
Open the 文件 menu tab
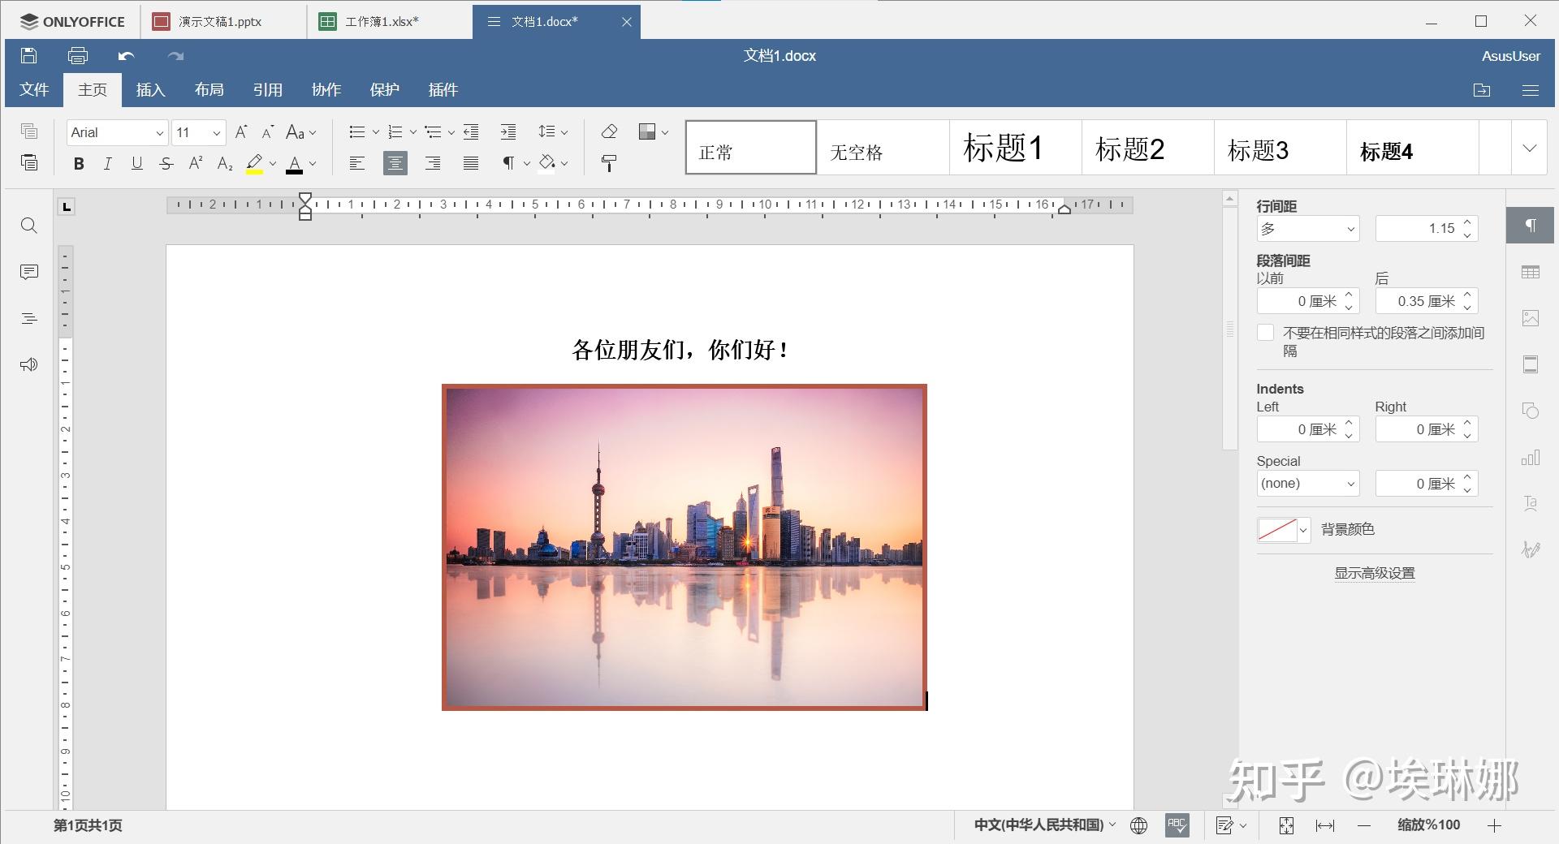34,90
